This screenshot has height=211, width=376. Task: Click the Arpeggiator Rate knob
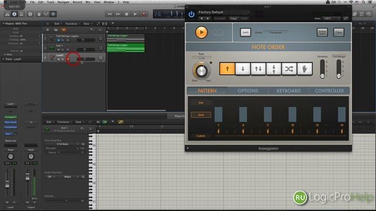coord(202,71)
